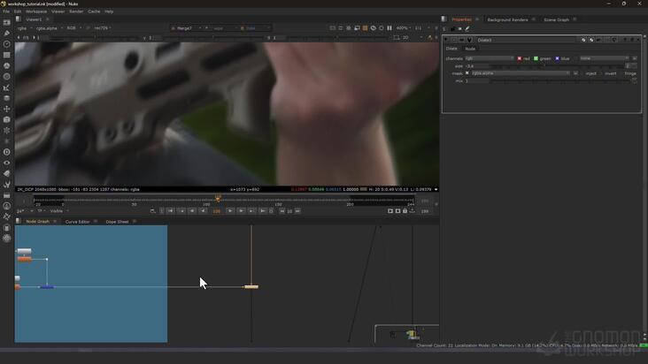Viewport: 648px width, 364px height.
Task: Toggle the red channel checkbox
Action: (x=520, y=58)
